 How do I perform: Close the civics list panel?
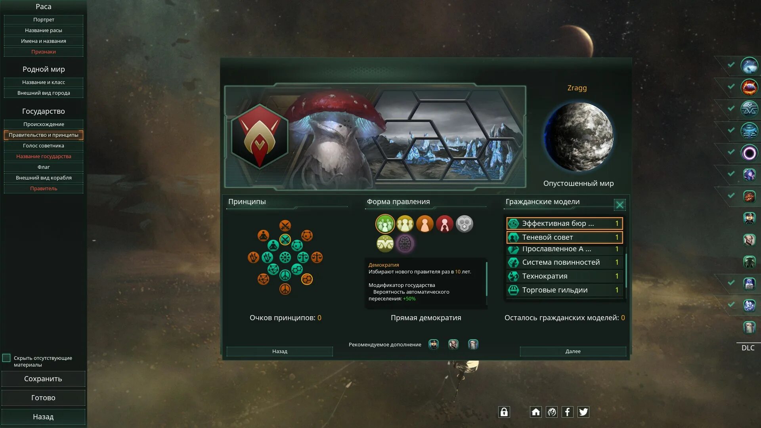[620, 204]
